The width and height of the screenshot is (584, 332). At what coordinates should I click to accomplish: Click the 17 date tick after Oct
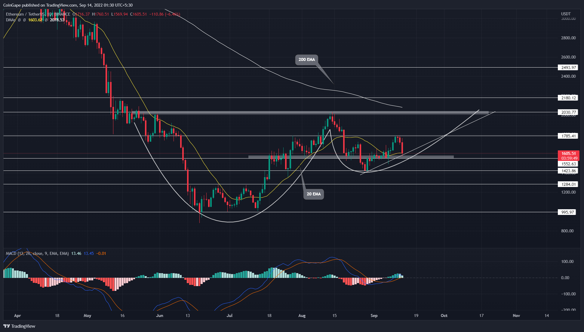coord(481,315)
